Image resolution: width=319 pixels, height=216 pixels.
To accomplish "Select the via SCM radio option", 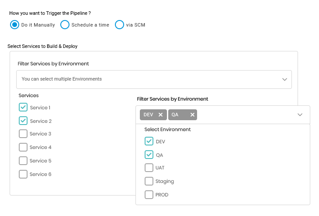I will (x=119, y=25).
